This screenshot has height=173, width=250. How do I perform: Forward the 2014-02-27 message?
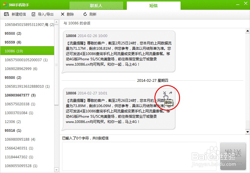(x=170, y=92)
